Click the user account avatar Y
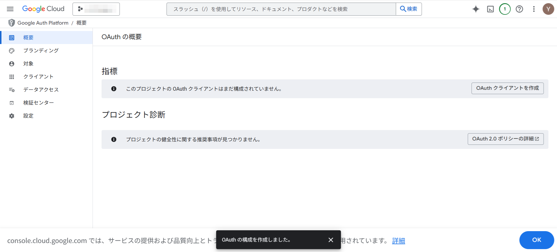This screenshot has width=557, height=252. 548,9
